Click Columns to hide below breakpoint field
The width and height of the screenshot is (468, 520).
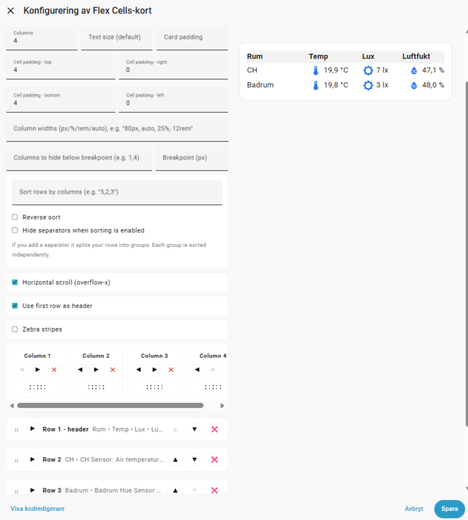[x=79, y=158]
